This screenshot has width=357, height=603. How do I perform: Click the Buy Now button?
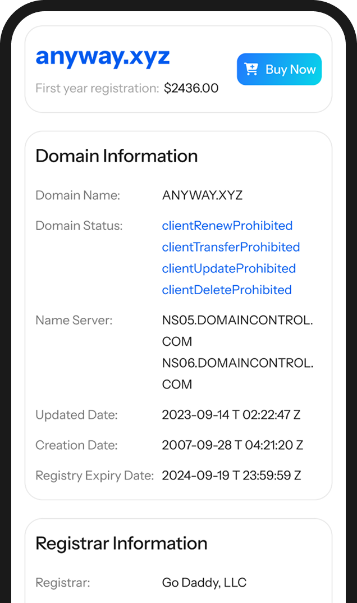click(x=279, y=69)
